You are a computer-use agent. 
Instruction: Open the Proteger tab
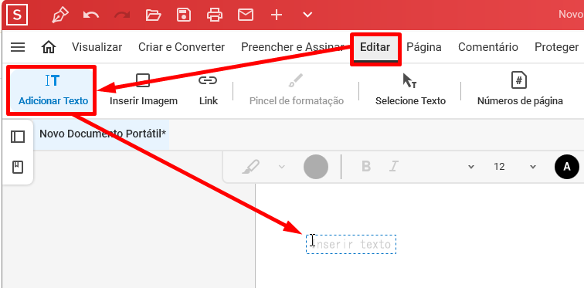click(556, 47)
